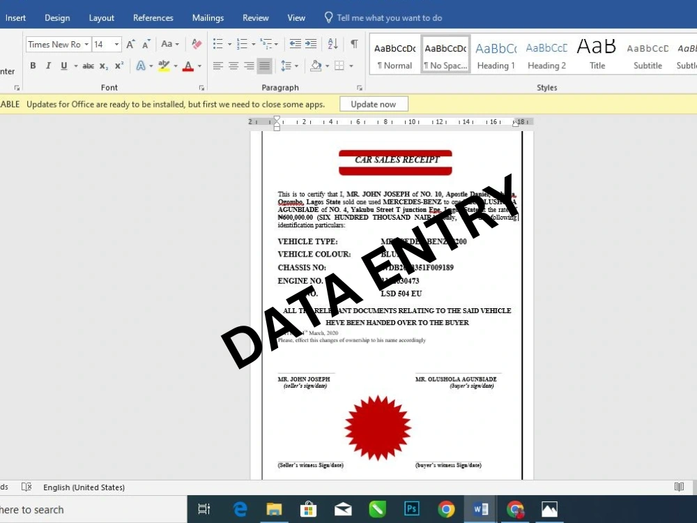Apply the Heading 1 style
Screen dimensions: 697x523
click(x=496, y=54)
